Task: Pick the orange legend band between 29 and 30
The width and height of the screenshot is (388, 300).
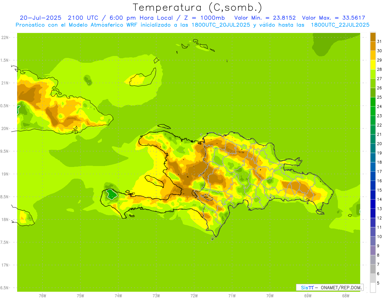Action: pyautogui.click(x=373, y=55)
